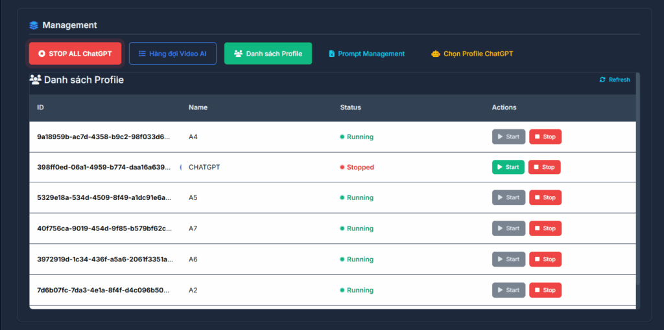Open the Hàng đợi Video AI queue
Screen dimensions: 664x330
tap(172, 54)
